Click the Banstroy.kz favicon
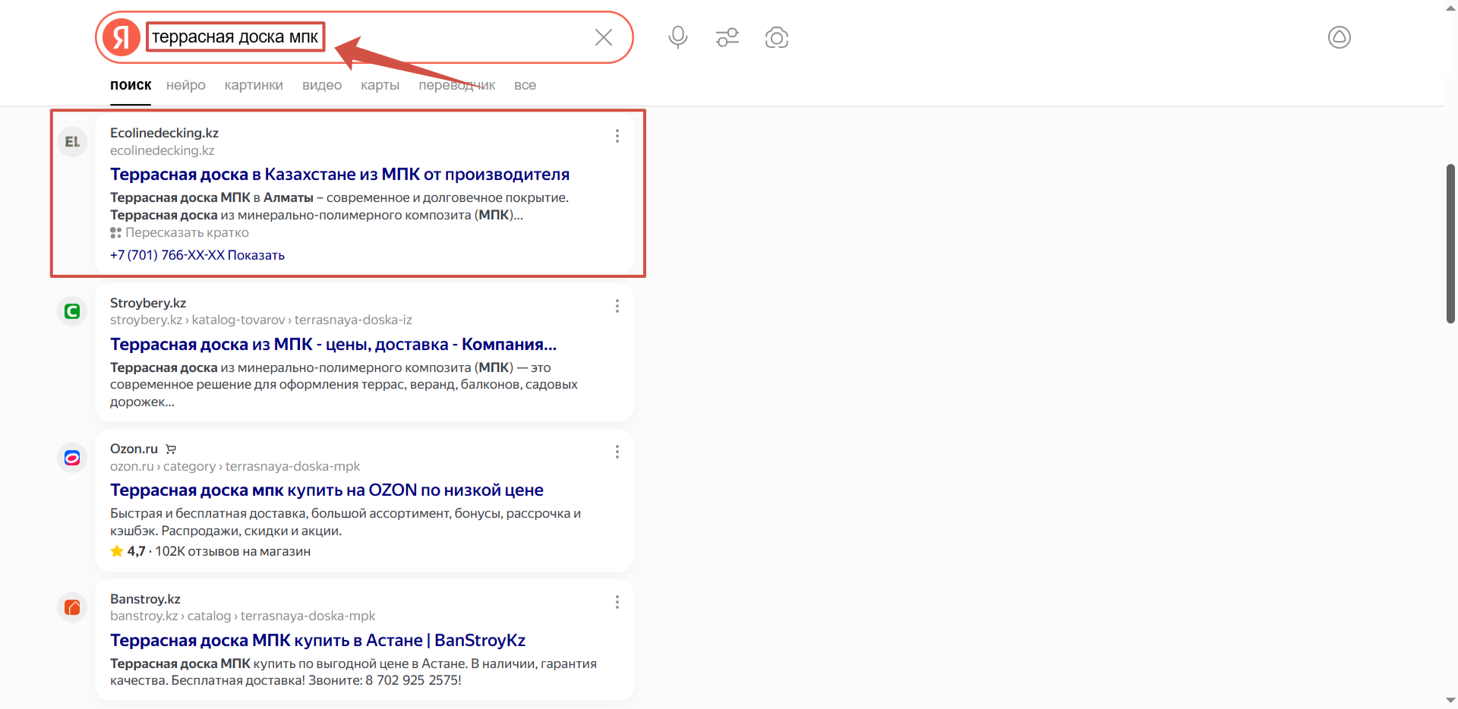The width and height of the screenshot is (1458, 709). [72, 607]
